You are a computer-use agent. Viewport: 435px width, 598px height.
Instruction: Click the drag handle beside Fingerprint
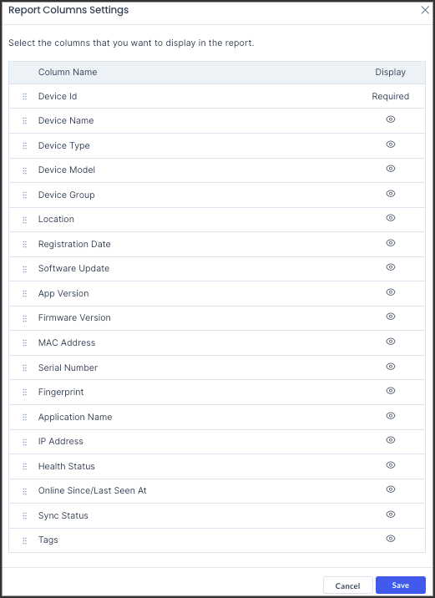click(x=25, y=392)
